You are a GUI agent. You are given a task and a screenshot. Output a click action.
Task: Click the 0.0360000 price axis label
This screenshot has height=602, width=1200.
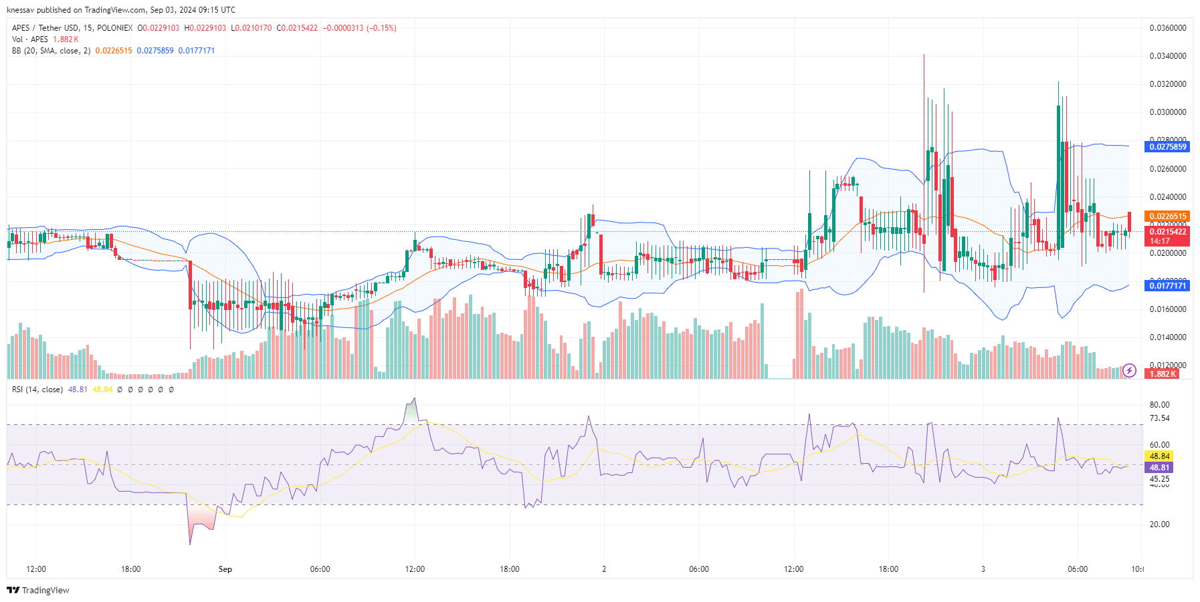[x=1168, y=28]
